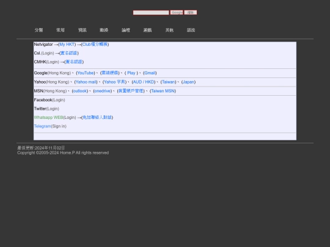330x247 pixels.
Task: Open the 動漫 menu item
Action: pyautogui.click(x=104, y=30)
